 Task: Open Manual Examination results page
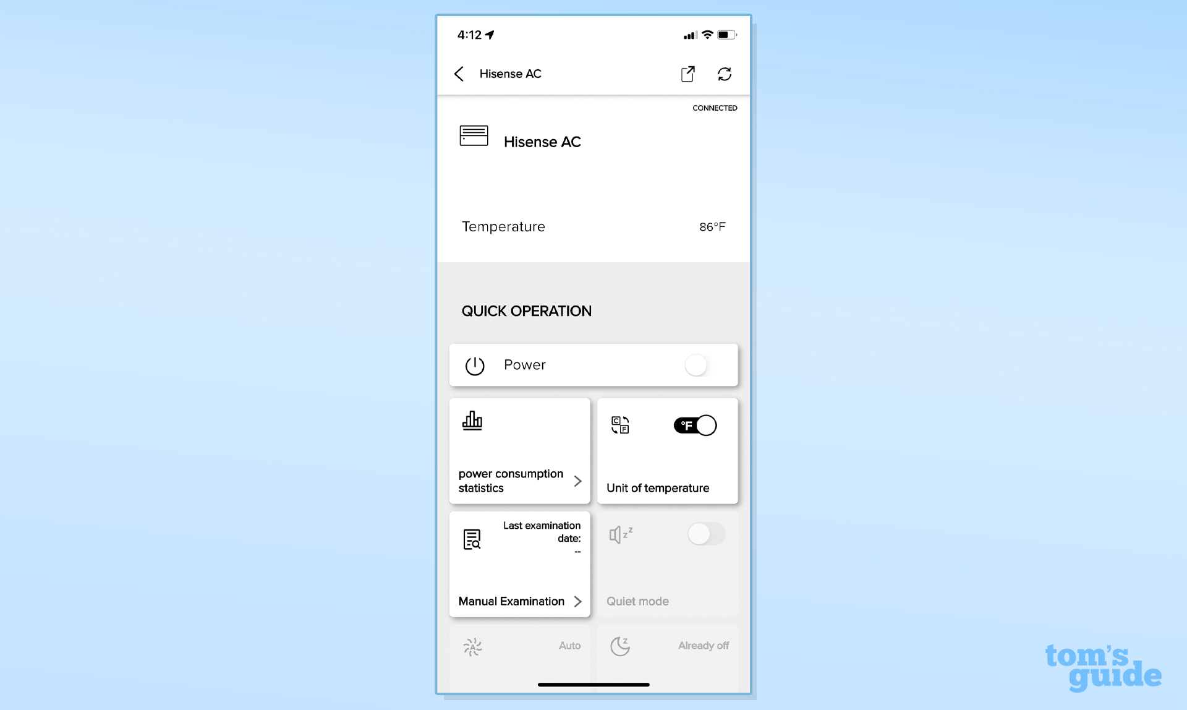point(519,601)
